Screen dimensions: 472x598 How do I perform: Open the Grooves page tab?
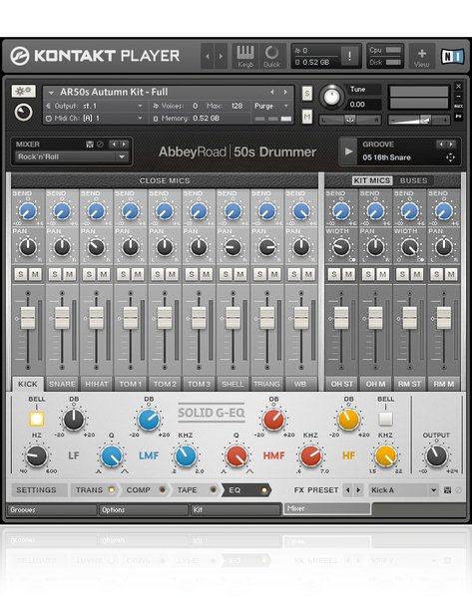pyautogui.click(x=52, y=510)
